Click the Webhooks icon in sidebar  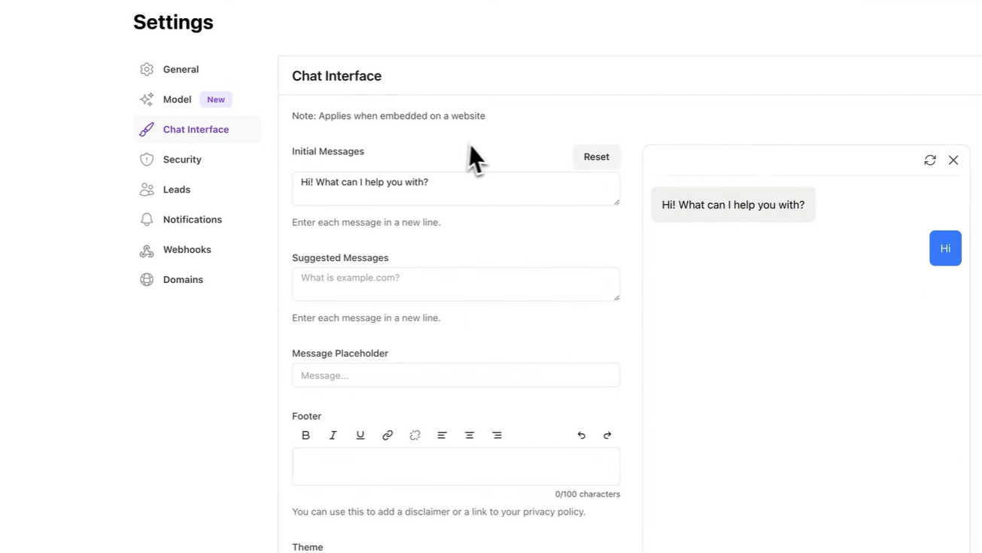point(147,250)
